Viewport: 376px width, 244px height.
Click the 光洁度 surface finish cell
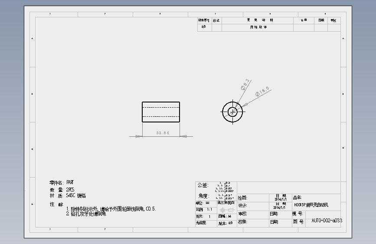206,223
